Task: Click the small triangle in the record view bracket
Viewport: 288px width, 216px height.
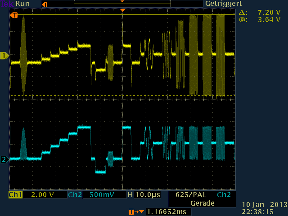Action: [x=122, y=2]
